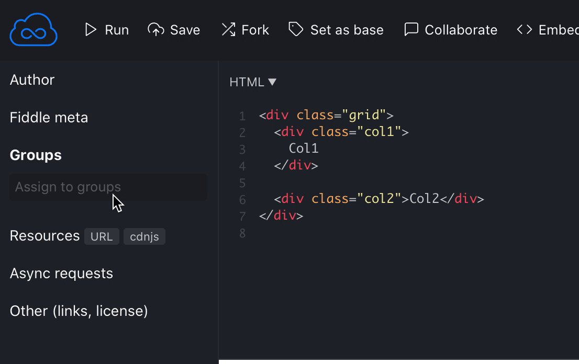Viewport: 579px width, 364px height.
Task: Click line number 8 in editor gutter
Action: [242, 233]
